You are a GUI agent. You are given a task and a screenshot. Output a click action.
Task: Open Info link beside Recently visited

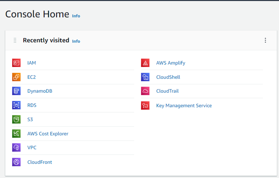tap(76, 41)
